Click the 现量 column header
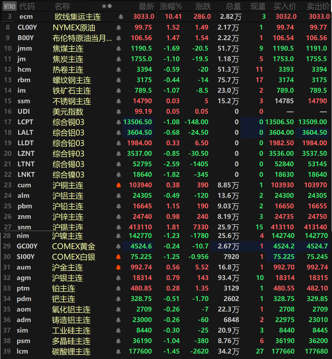Screen dimensions: 332x359 258,6
